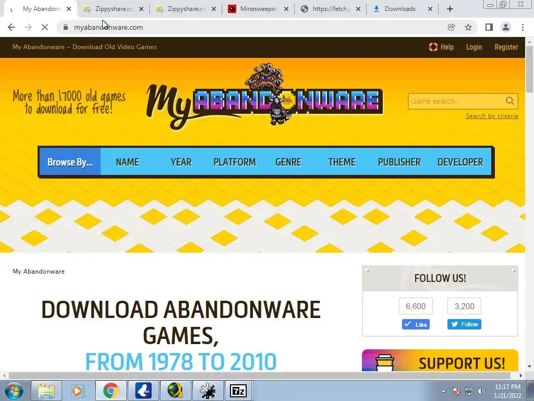This screenshot has width=534, height=401.
Task: Click the Register link
Action: pos(506,47)
